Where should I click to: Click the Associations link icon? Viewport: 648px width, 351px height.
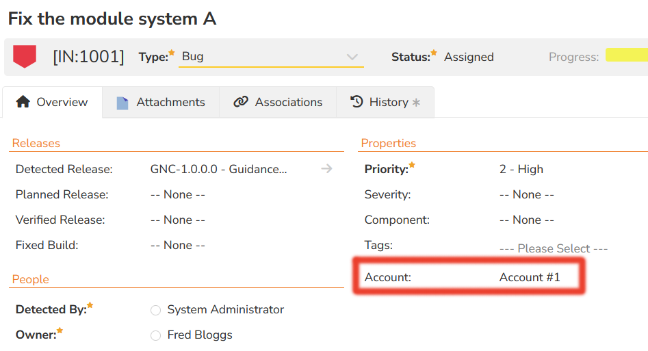click(240, 102)
